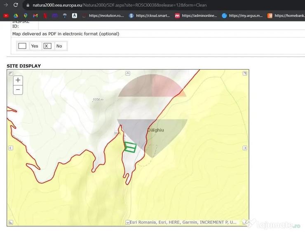Pan map to the upper-right corner arrow

245,73
